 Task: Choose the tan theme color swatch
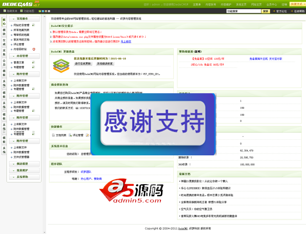(46, 11)
